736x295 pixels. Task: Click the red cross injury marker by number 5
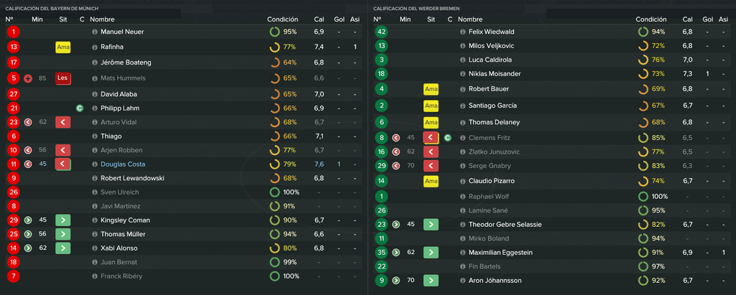28,78
